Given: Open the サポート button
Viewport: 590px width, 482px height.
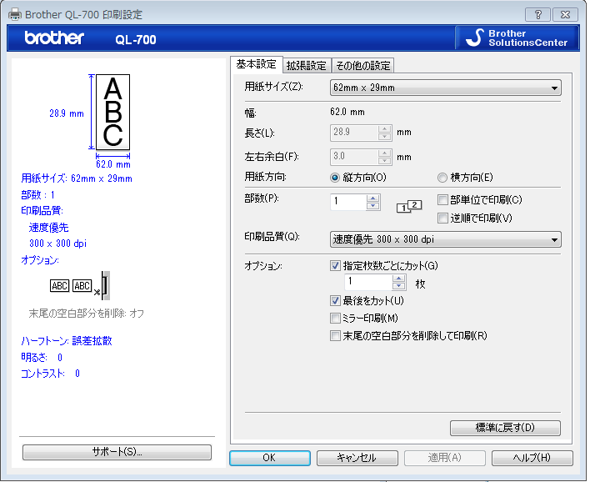Looking at the screenshot, I should click(117, 452).
